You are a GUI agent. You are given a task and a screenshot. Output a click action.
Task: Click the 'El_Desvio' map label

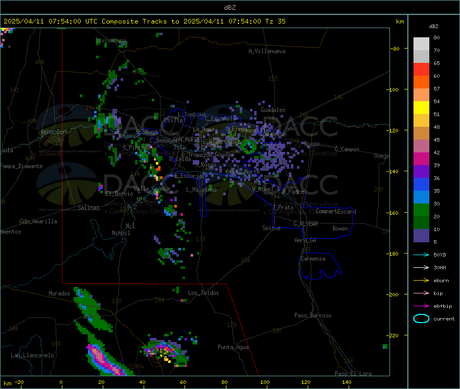120,194
